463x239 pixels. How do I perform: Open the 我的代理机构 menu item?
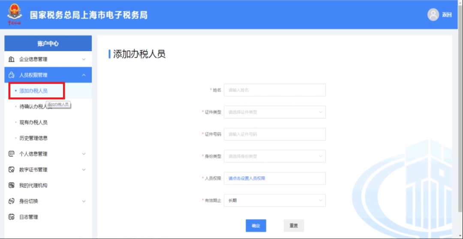(x=48, y=186)
